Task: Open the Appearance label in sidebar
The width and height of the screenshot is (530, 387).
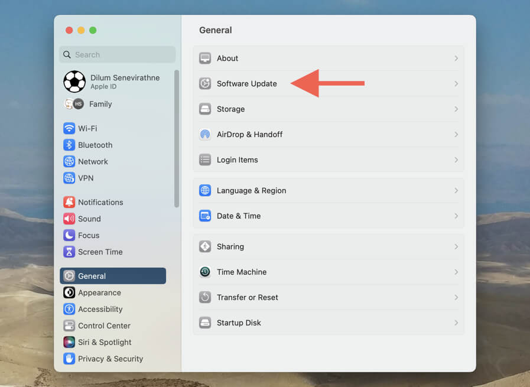Action: 99,292
